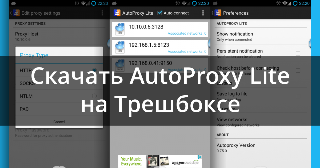320x168 pixels.
Task: Tap the SOCKS icon of 192.168.0.41:9150
Action: click(120, 66)
